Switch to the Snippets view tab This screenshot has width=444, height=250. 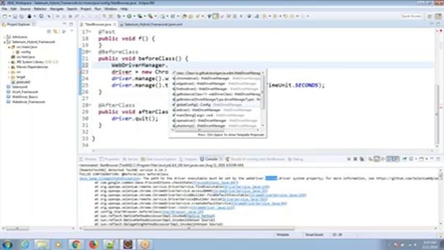coord(188,159)
